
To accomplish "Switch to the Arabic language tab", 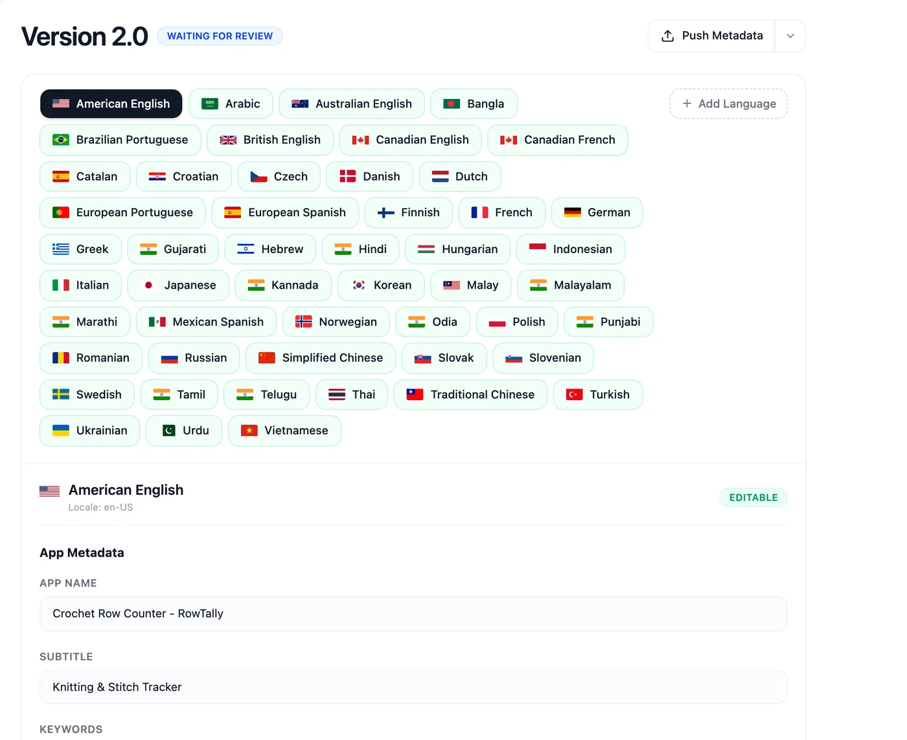I will click(231, 104).
